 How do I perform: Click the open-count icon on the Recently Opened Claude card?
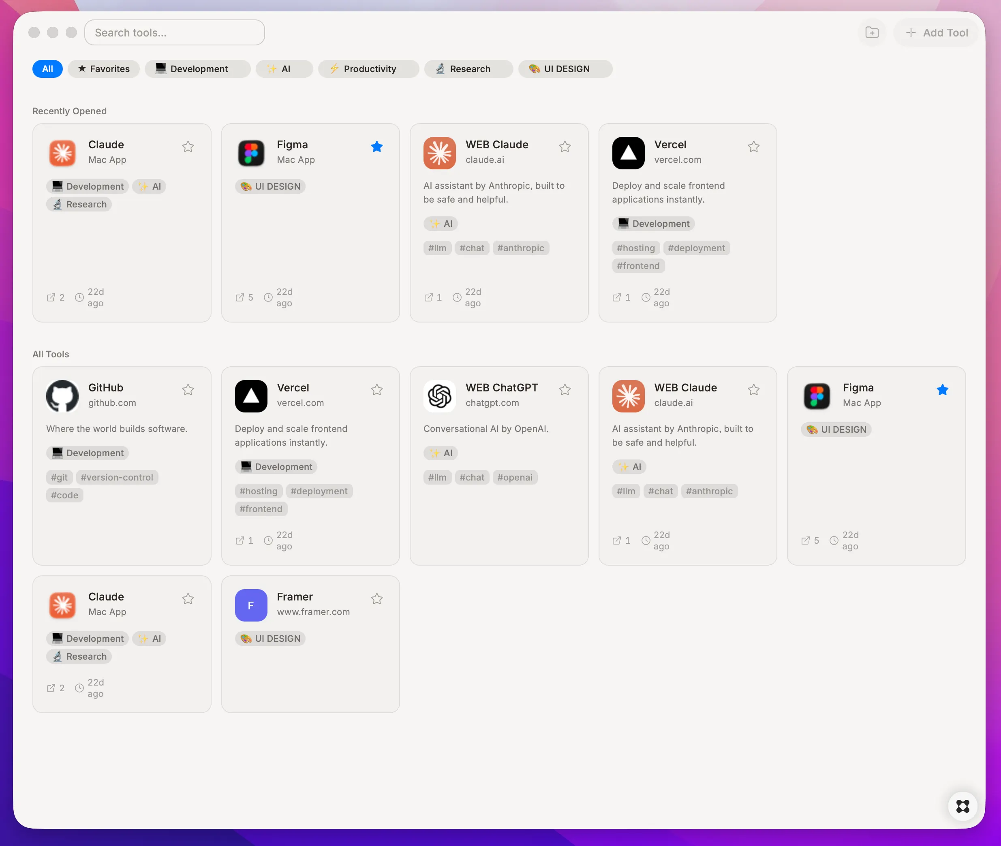pyautogui.click(x=51, y=297)
